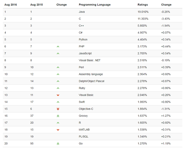Click the 2.518% rating value
185x150 pixels.
tap(142, 60)
